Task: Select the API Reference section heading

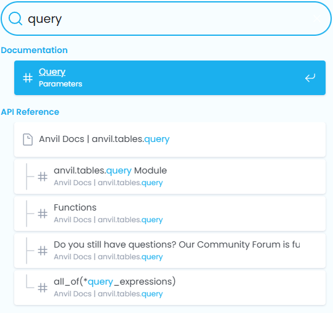Action: coord(30,112)
